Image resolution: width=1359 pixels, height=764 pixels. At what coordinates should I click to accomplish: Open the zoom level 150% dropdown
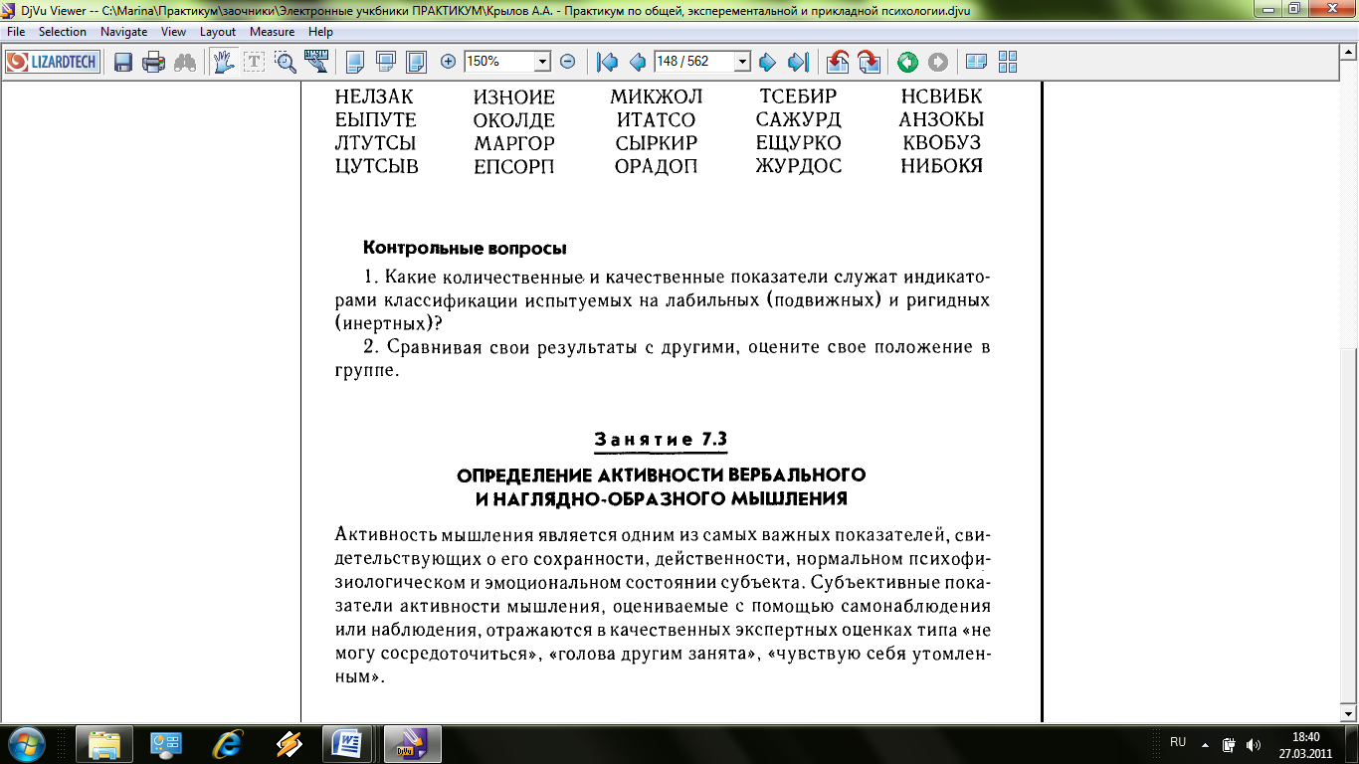click(x=542, y=62)
